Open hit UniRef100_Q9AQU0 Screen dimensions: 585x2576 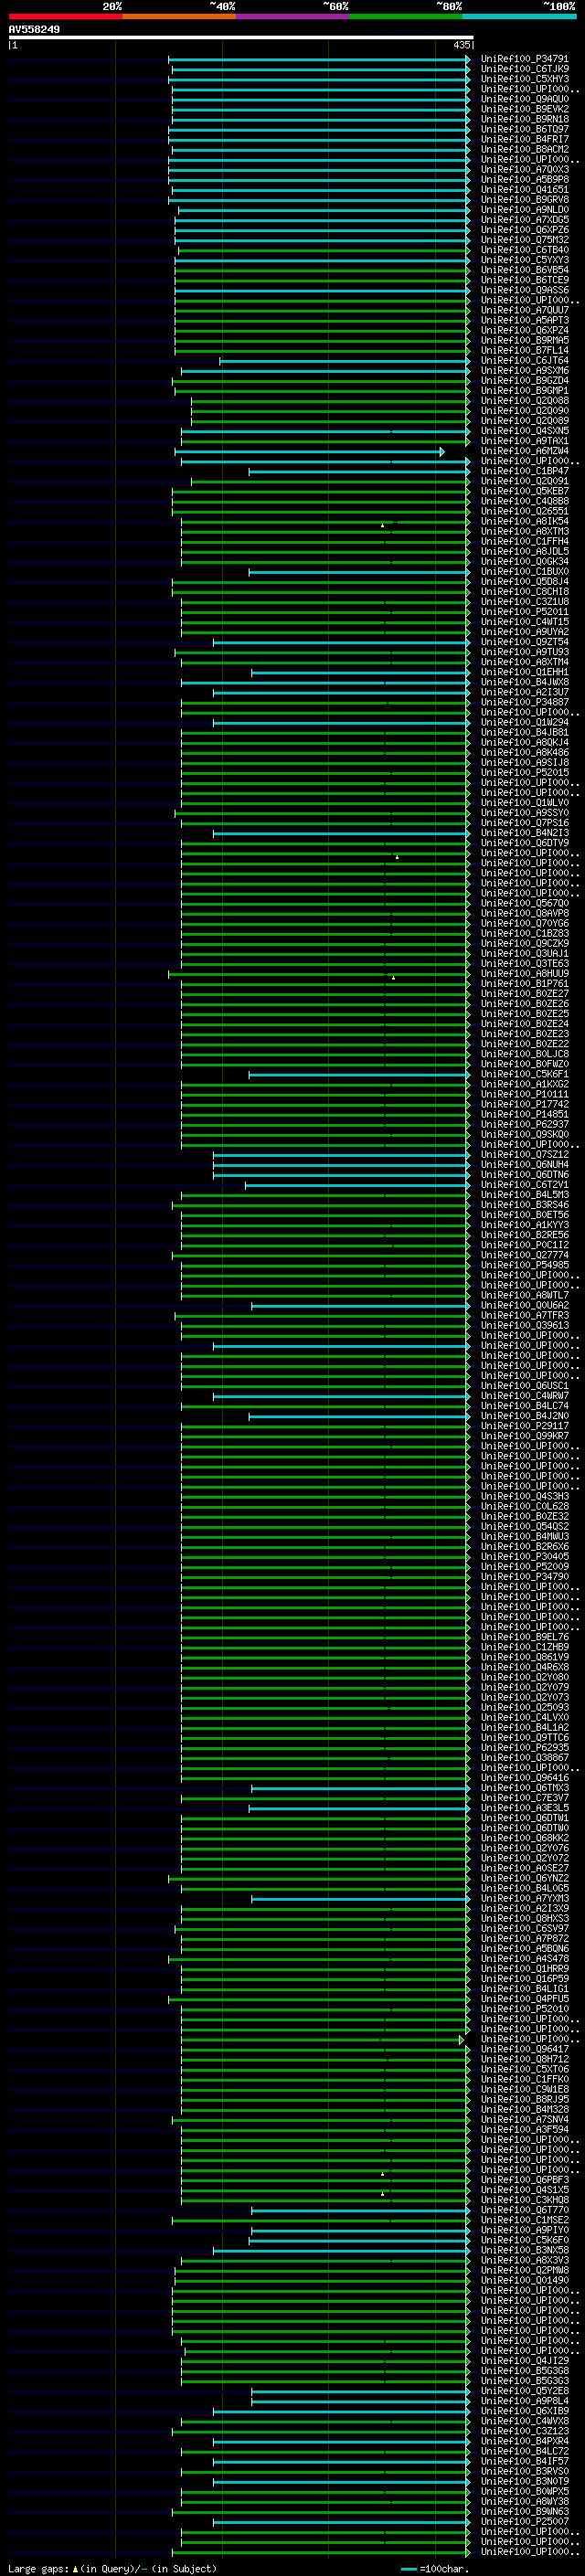(x=524, y=99)
